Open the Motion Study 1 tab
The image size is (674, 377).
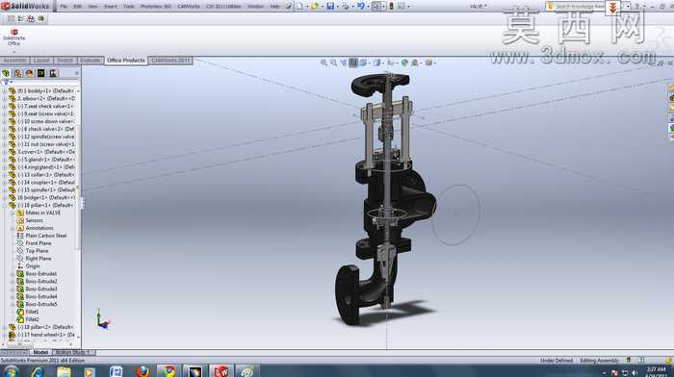73,353
